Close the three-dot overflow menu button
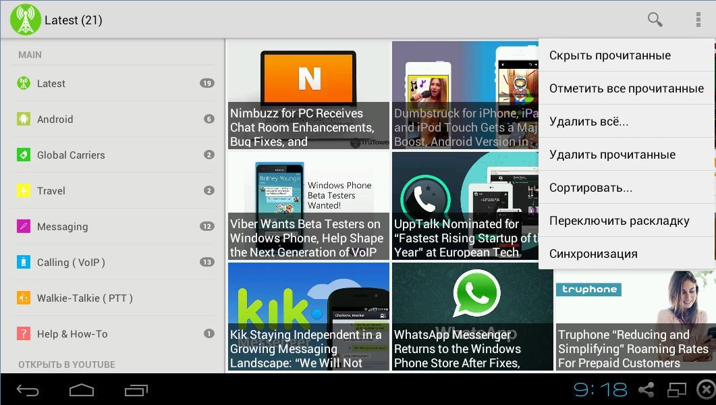The height and width of the screenshot is (405, 716). click(698, 20)
